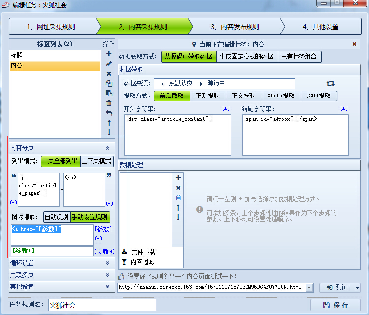Click the undo arrow in tag operations

[x=109, y=113]
